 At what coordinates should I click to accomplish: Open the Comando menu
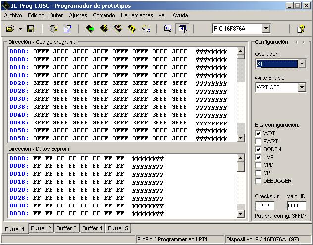(x=104, y=15)
